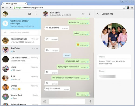Click the Shivjee avatar
The height and width of the screenshot is (106, 135).
tap(5, 87)
